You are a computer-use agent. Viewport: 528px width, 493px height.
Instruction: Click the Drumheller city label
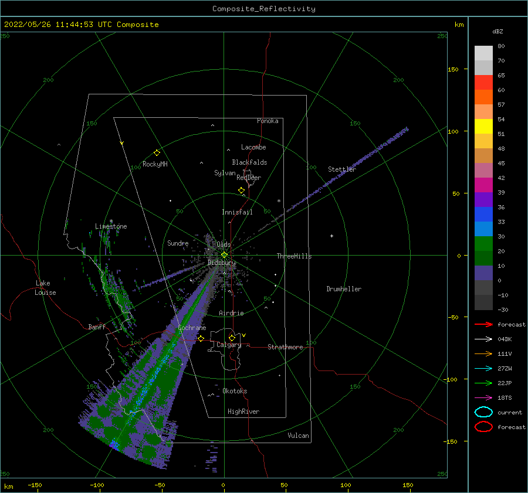click(x=344, y=289)
